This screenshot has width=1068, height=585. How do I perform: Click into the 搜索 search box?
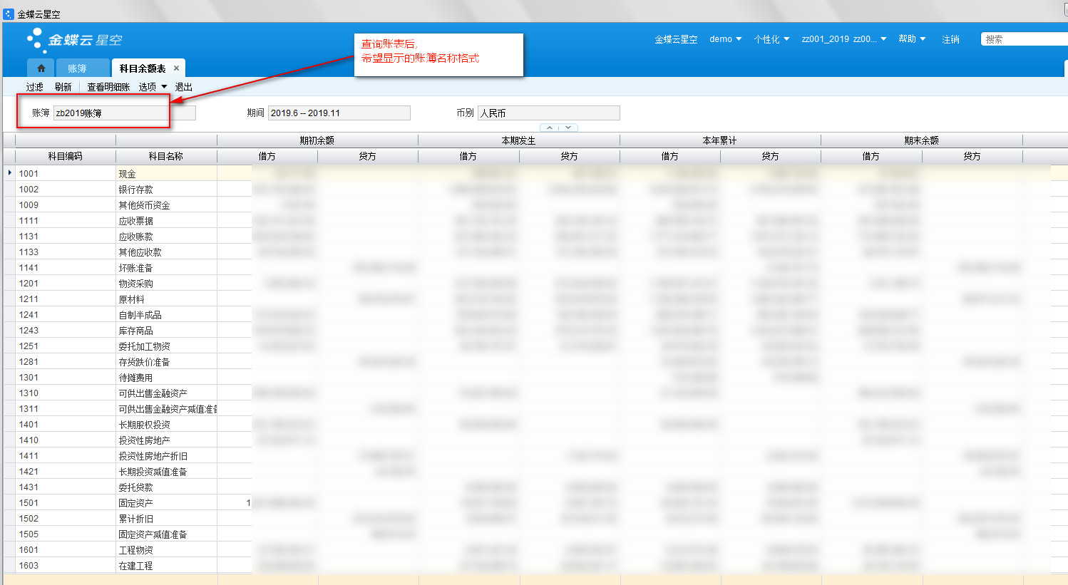1023,39
